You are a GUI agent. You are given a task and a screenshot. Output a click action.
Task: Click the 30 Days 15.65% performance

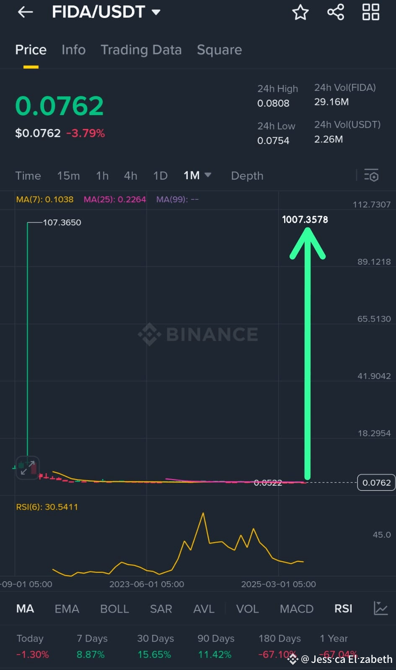tap(155, 646)
